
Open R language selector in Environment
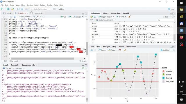[92, 20]
